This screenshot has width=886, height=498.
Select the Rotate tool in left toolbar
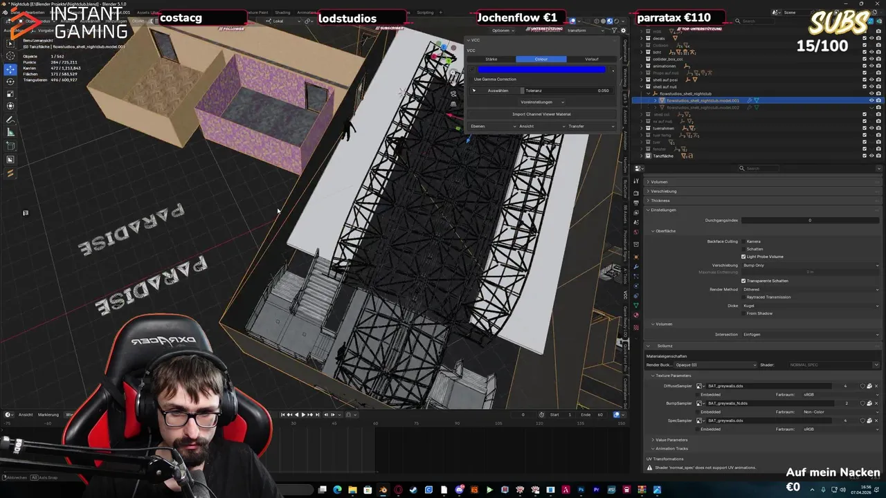(x=10, y=82)
